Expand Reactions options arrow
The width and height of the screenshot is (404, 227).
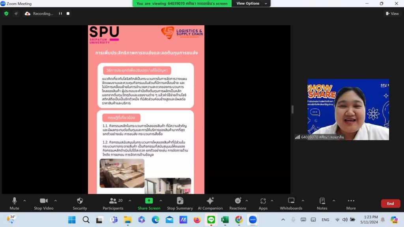pyautogui.click(x=247, y=201)
